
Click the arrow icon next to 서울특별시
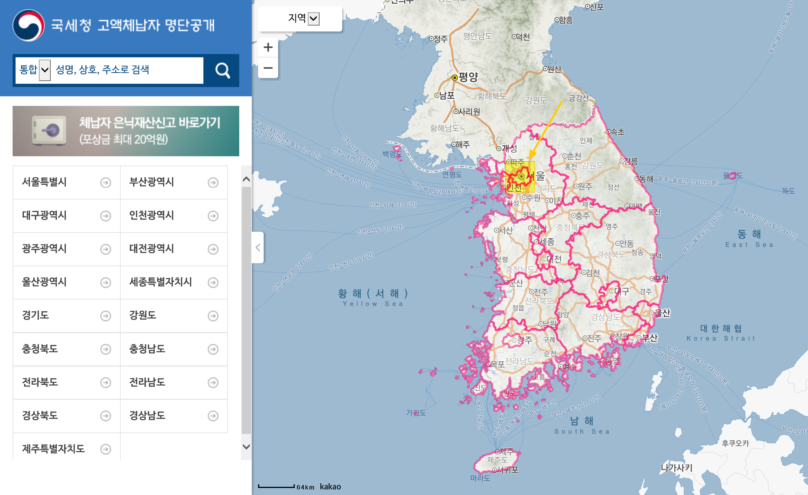click(x=106, y=183)
